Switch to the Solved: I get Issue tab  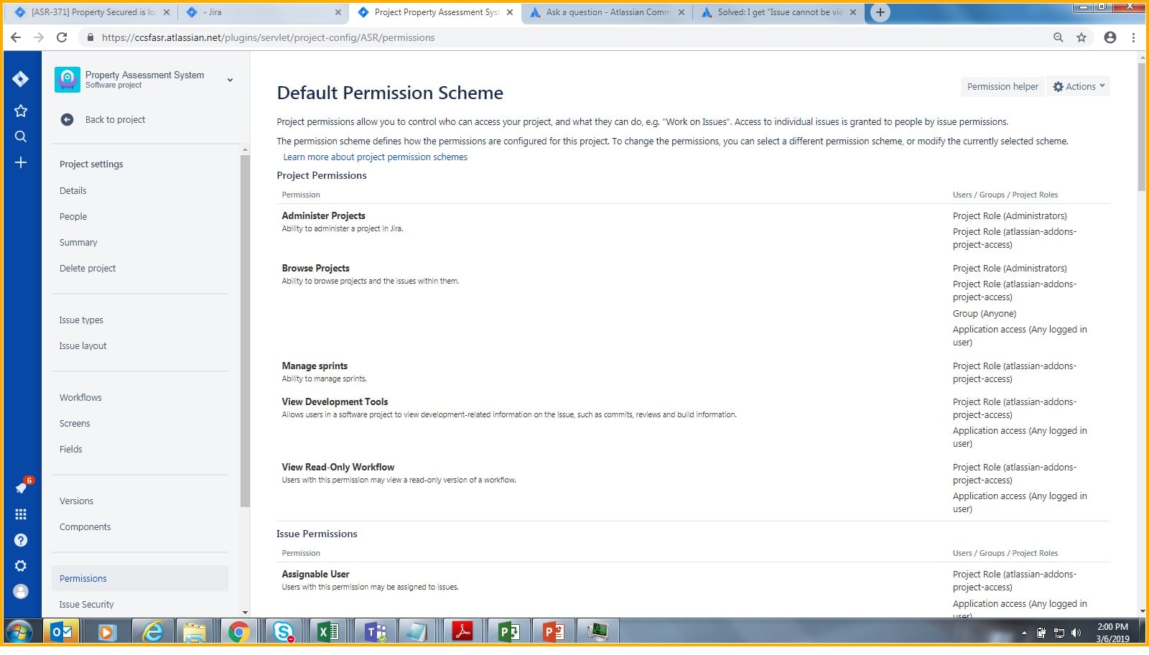[779, 12]
